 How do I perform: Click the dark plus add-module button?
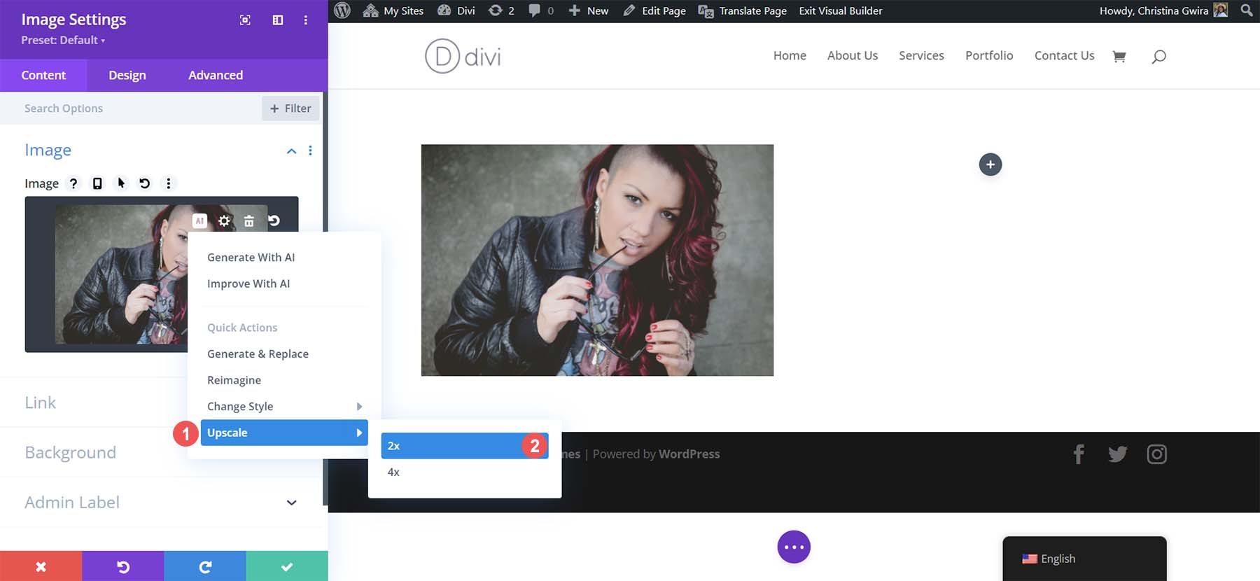click(x=990, y=164)
